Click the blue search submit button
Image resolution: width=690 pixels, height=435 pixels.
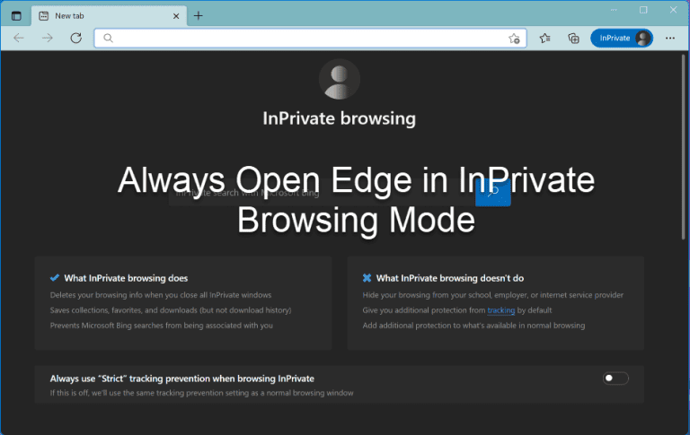[x=493, y=193]
